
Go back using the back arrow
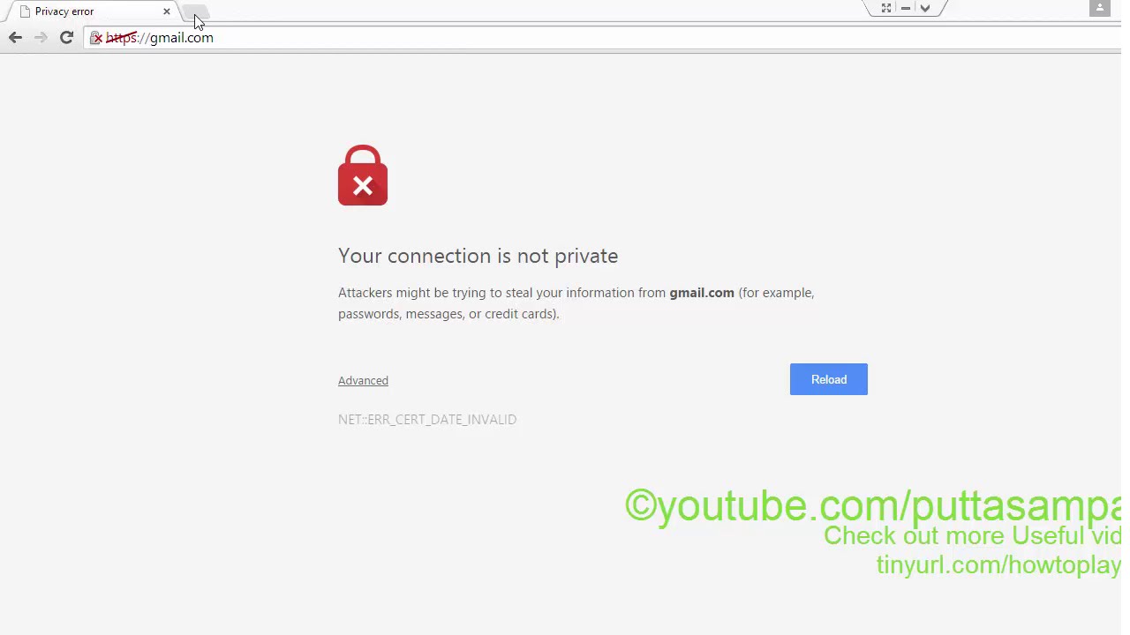point(15,37)
